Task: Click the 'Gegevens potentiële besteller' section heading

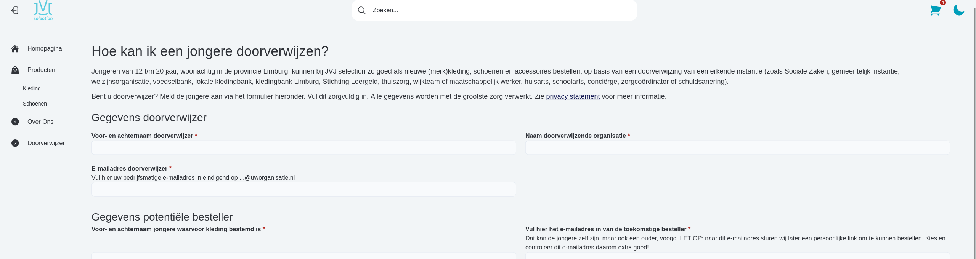Action: pos(162,217)
